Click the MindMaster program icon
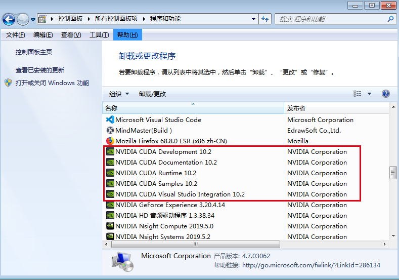Viewport: 399px width, 280px height. [110, 131]
